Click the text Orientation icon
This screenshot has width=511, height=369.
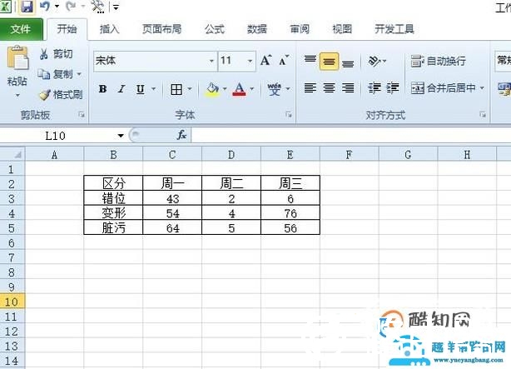coord(375,61)
